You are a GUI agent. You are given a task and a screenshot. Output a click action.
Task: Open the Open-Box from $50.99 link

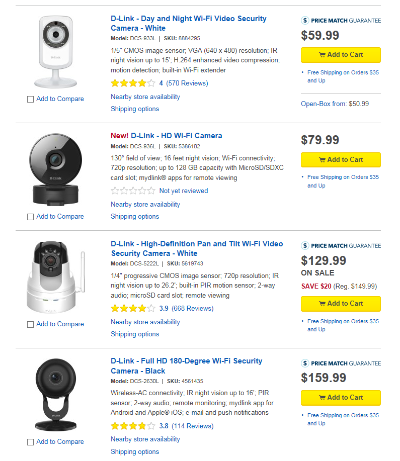click(335, 104)
